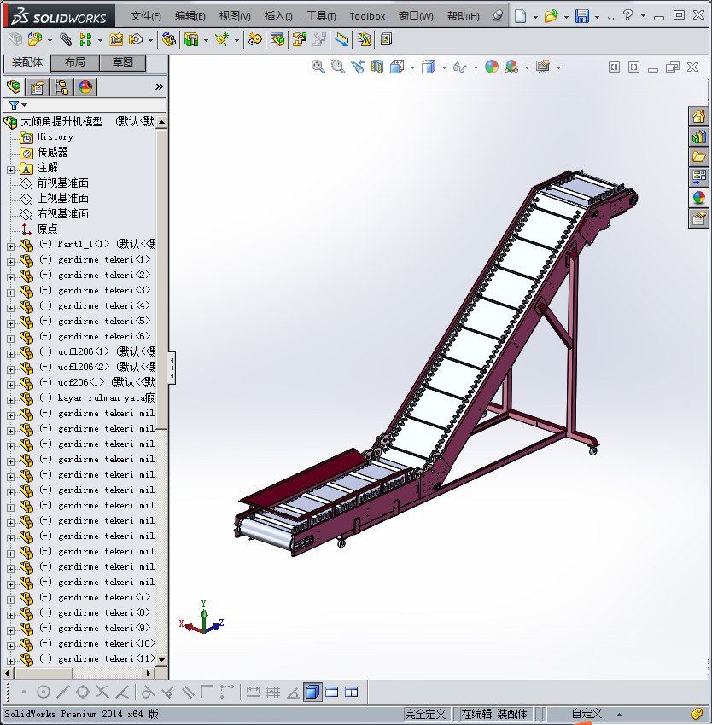This screenshot has height=725, width=712.
Task: Open the 插入(I) menu
Action: 278,16
